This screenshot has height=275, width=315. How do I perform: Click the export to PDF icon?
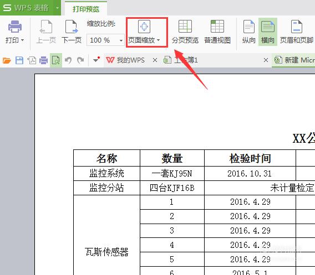[x=32, y=60]
